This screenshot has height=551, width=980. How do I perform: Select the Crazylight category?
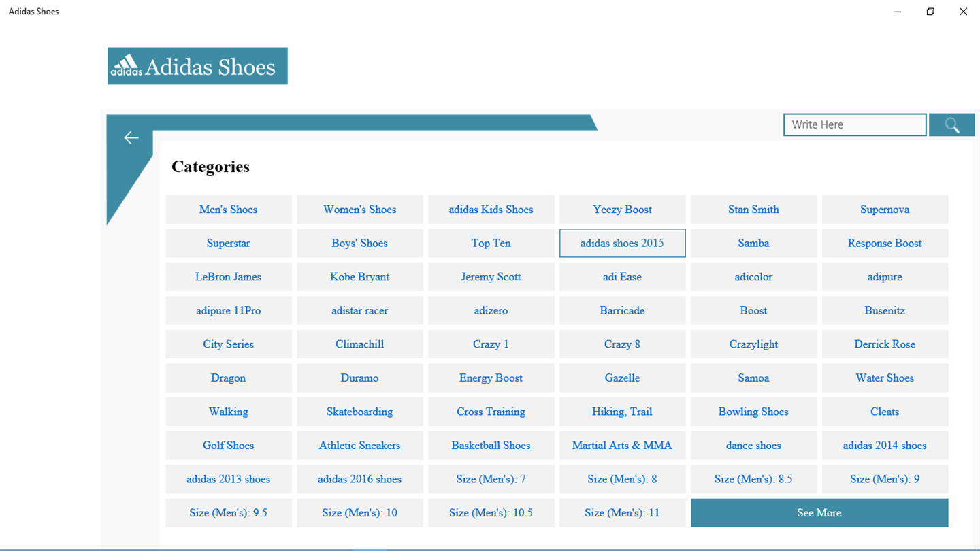coord(754,344)
